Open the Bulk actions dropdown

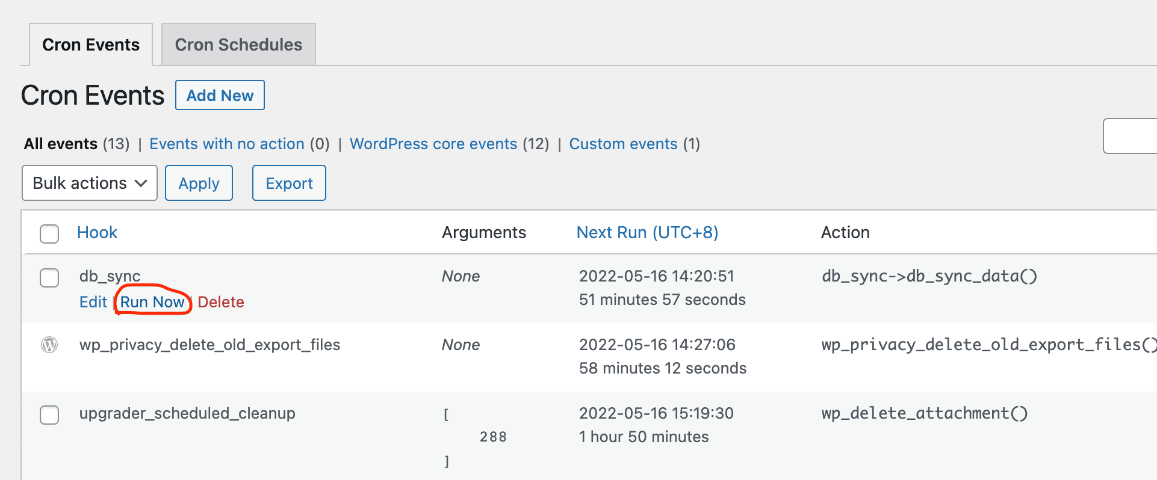pyautogui.click(x=90, y=183)
